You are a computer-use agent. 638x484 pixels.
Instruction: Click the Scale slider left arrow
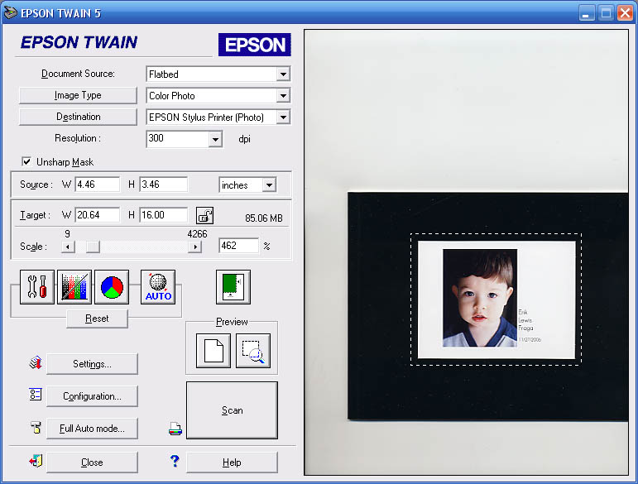(x=68, y=247)
